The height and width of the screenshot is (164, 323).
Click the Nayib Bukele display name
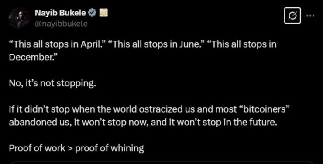click(60, 13)
